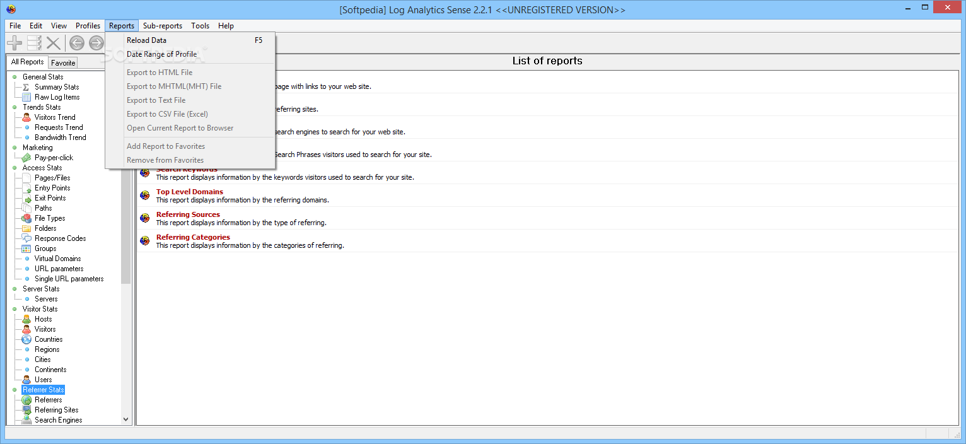Click icon beside Referring Categories report
Viewport: 966px width, 444px height.
click(x=145, y=241)
